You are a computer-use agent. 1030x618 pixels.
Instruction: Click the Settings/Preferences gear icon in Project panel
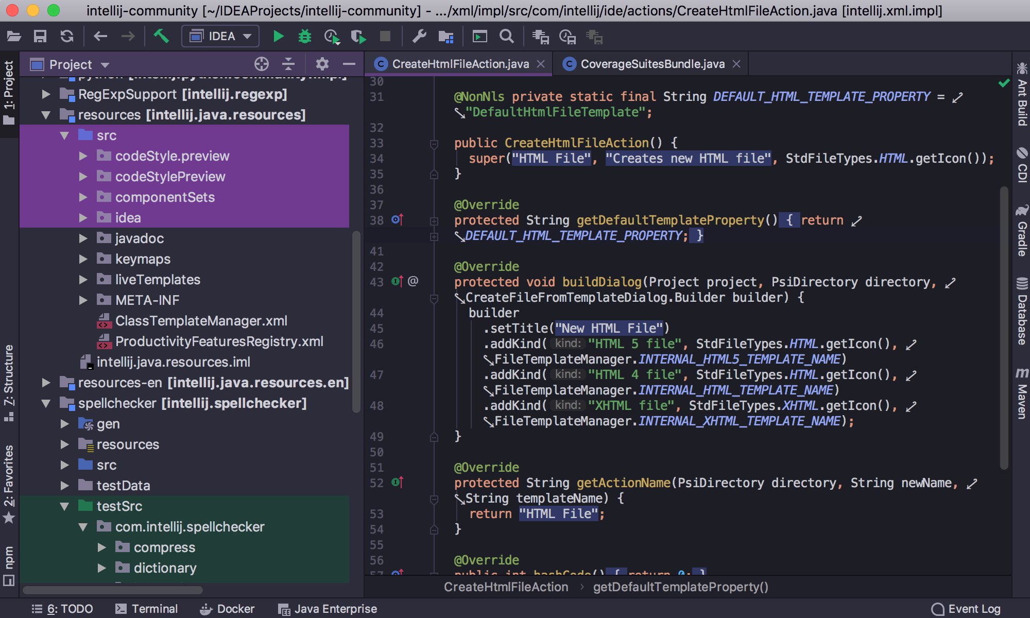[321, 65]
